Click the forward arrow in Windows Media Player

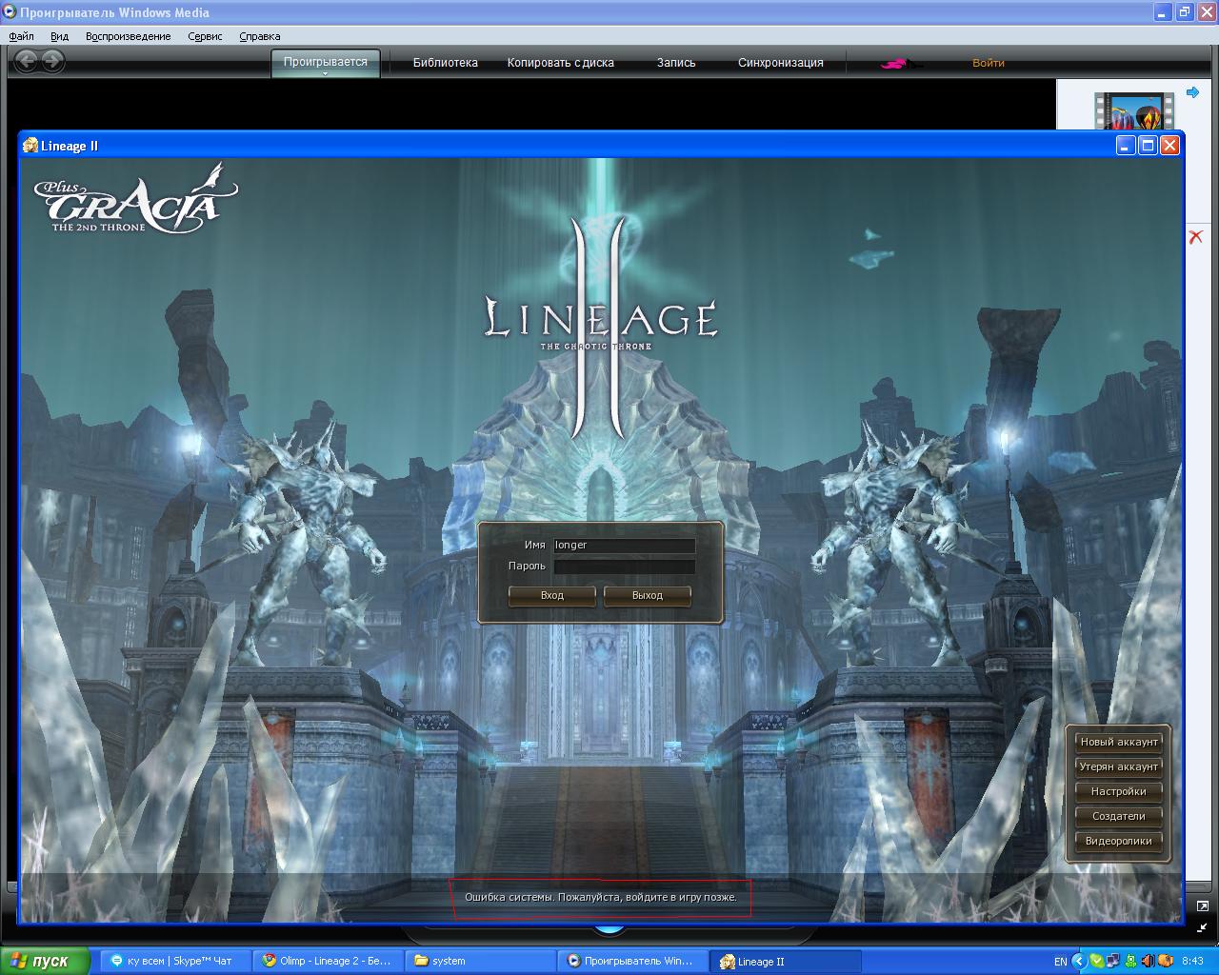pos(52,62)
